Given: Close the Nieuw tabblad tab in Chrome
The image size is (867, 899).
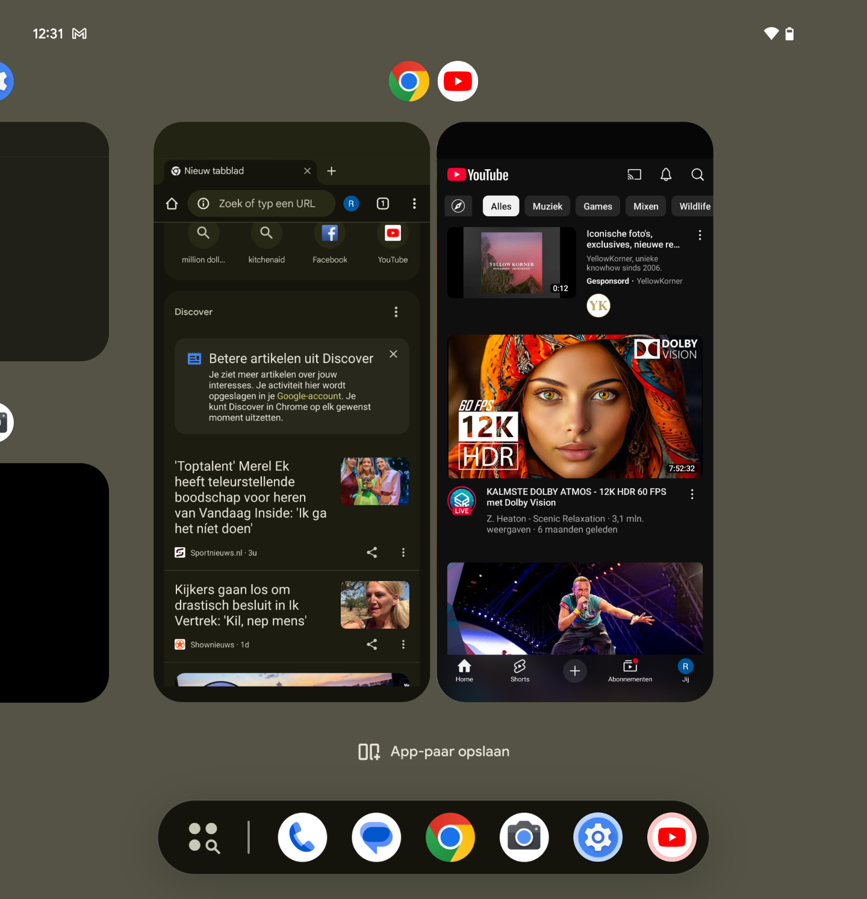Looking at the screenshot, I should pos(308,171).
